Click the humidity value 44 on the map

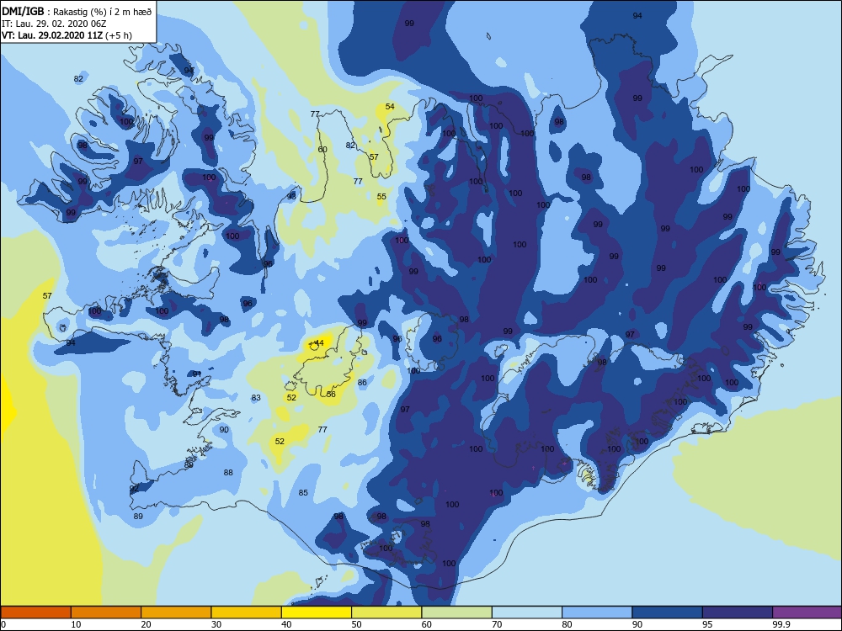319,342
